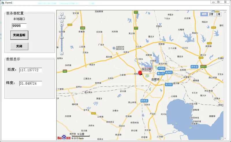
Task: Click the Baidu map logo
Action: (64, 137)
